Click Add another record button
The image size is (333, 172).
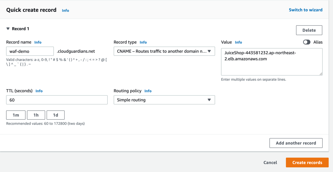tap(296, 143)
